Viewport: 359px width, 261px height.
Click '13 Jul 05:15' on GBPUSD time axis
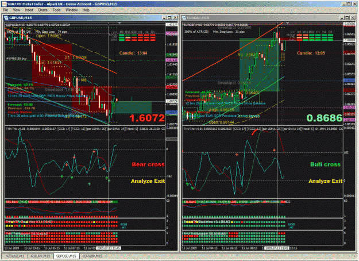click(52, 248)
